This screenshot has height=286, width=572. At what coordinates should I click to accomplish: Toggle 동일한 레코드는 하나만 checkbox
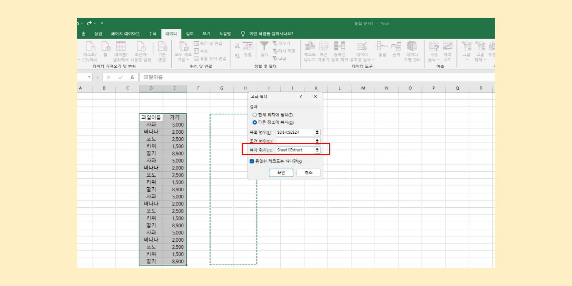252,161
